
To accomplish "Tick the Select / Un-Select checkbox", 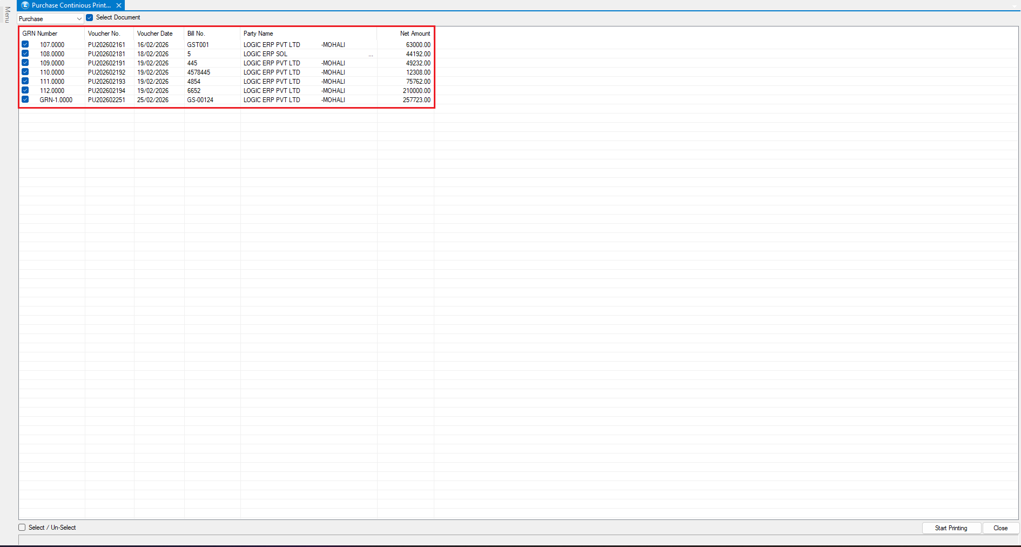I will point(22,528).
